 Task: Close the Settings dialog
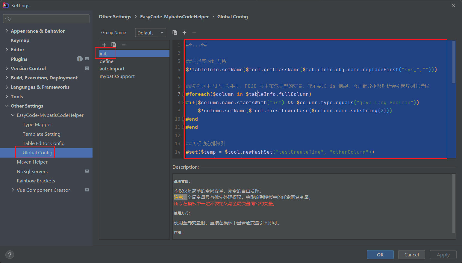(x=453, y=5)
